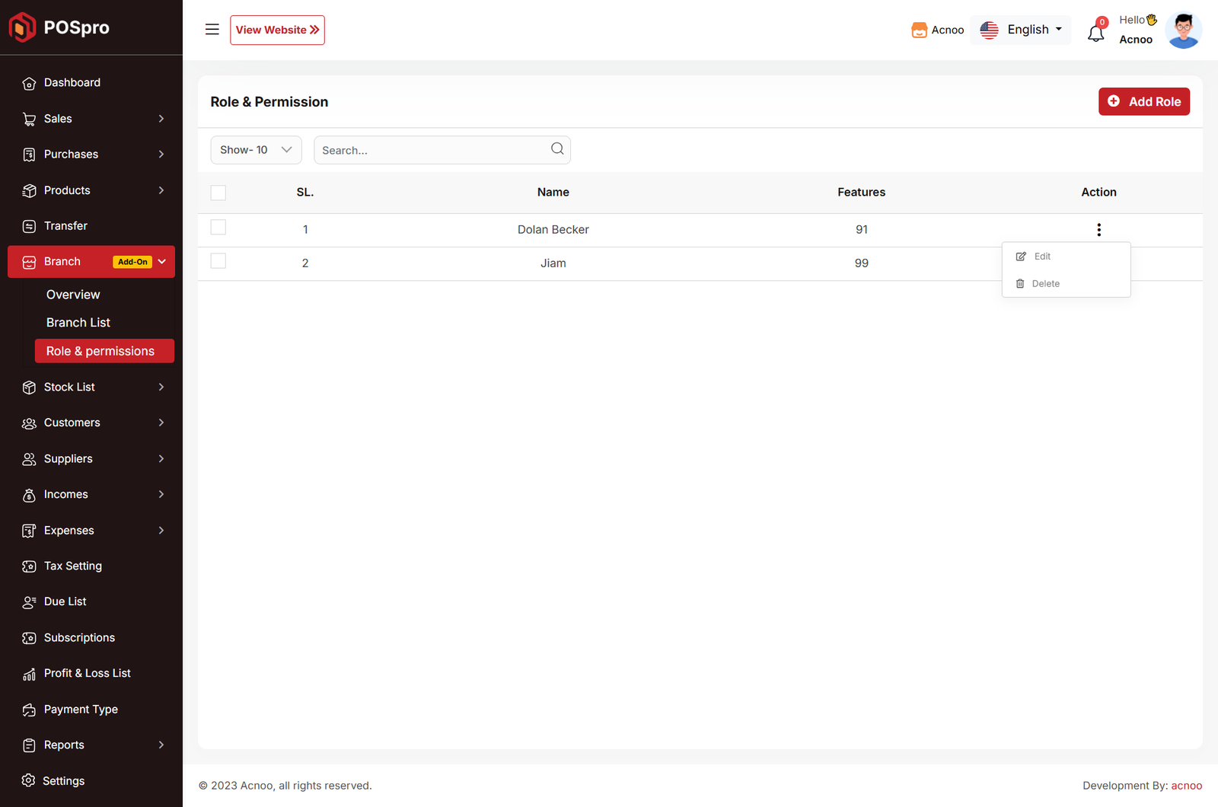This screenshot has height=807, width=1218.
Task: Choose Delete from the action menu
Action: tap(1044, 284)
